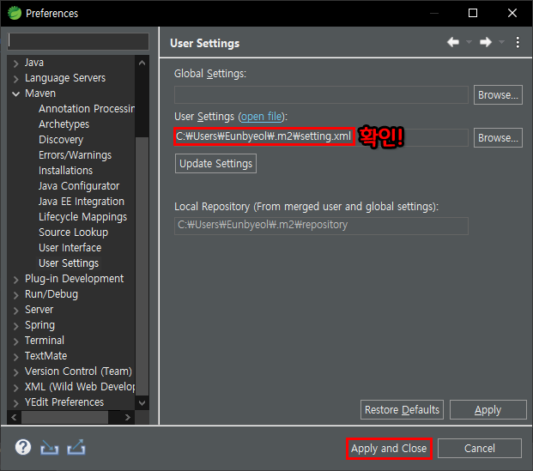Select the Maven tree label
Viewport: 533px width, 471px height.
[40, 94]
